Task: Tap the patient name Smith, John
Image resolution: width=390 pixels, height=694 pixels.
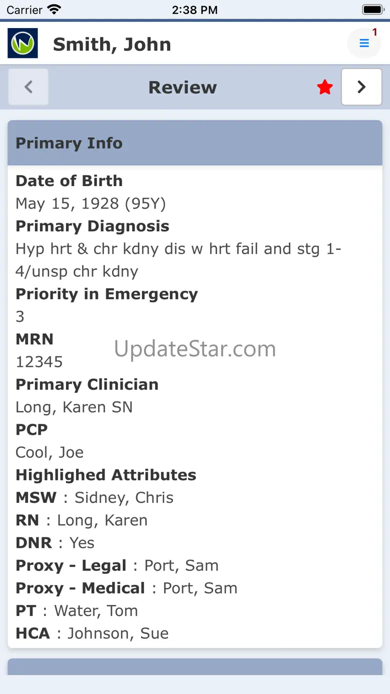Action: click(112, 45)
